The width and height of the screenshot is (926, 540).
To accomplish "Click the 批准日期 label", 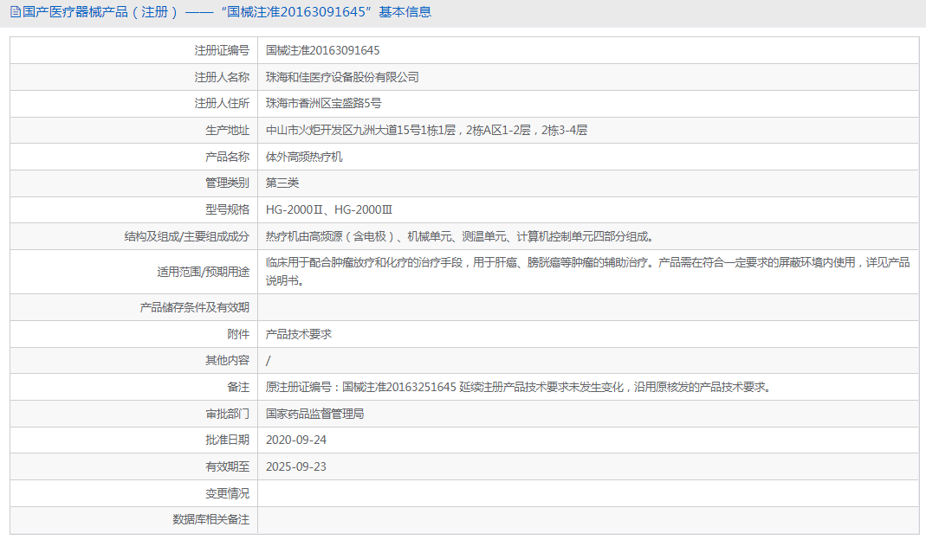I will (x=227, y=440).
